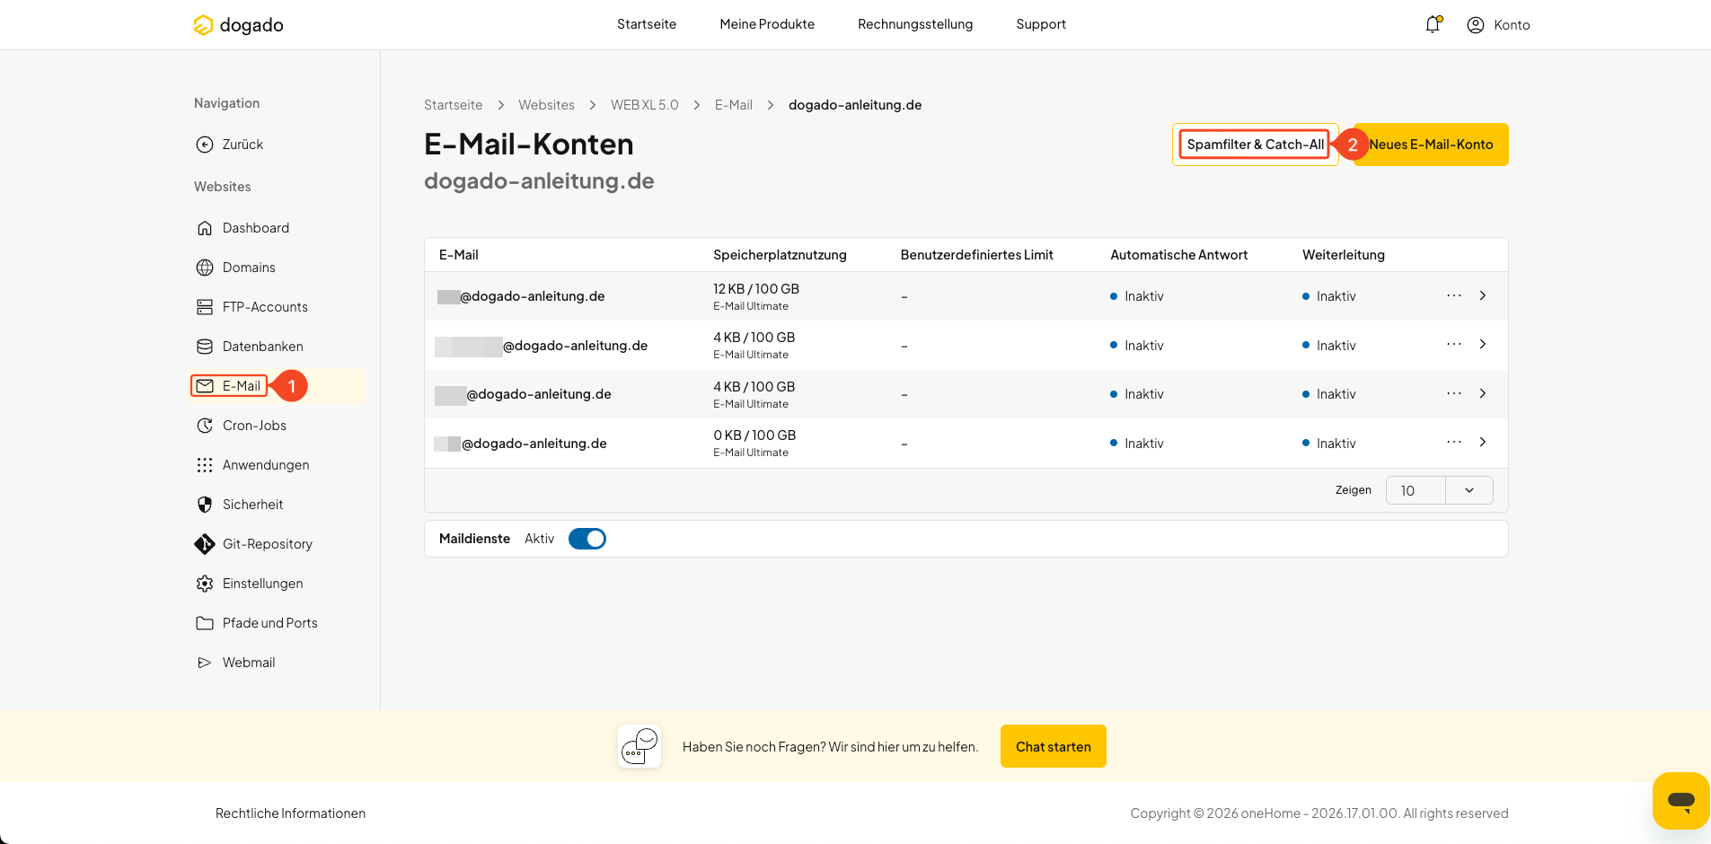Click the Datenbanken database icon
Image resolution: width=1711 pixels, height=844 pixels.
pos(205,347)
